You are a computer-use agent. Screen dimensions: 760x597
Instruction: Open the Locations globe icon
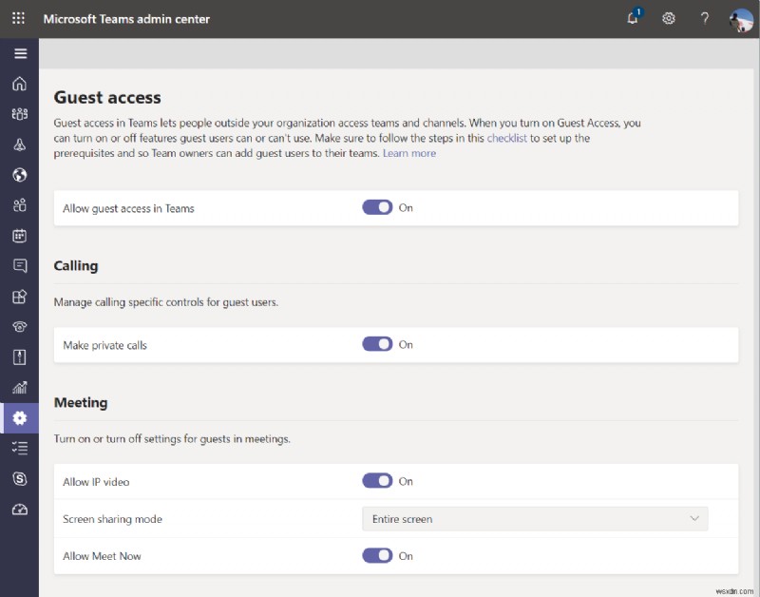point(19,175)
